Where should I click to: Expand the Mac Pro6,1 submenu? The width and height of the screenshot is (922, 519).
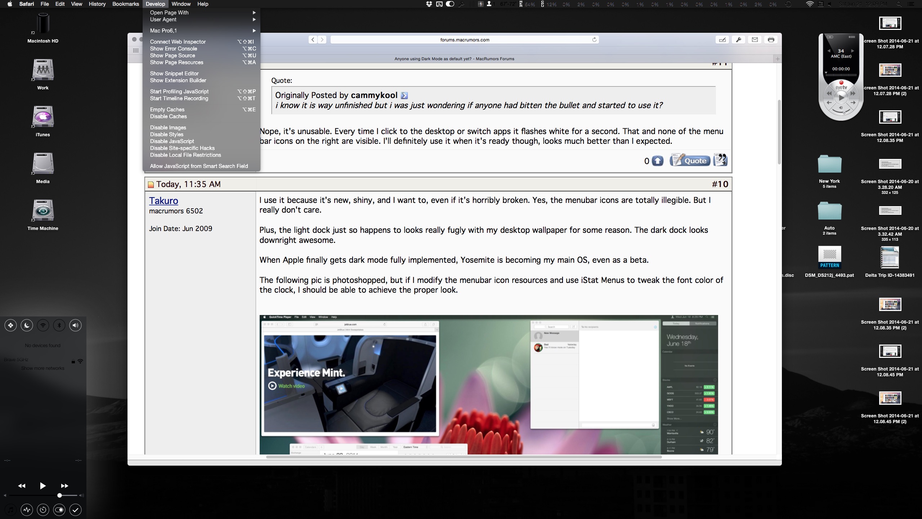click(x=201, y=31)
